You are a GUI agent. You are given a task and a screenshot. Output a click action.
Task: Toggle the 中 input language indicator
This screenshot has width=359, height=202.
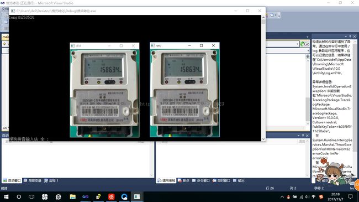314,196
